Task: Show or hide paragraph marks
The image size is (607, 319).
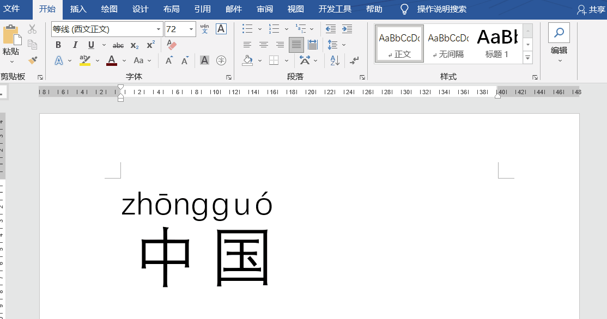Action: click(x=354, y=60)
